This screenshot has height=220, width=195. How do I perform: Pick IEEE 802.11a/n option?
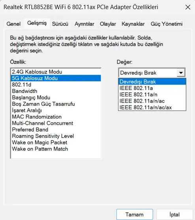click(152, 94)
